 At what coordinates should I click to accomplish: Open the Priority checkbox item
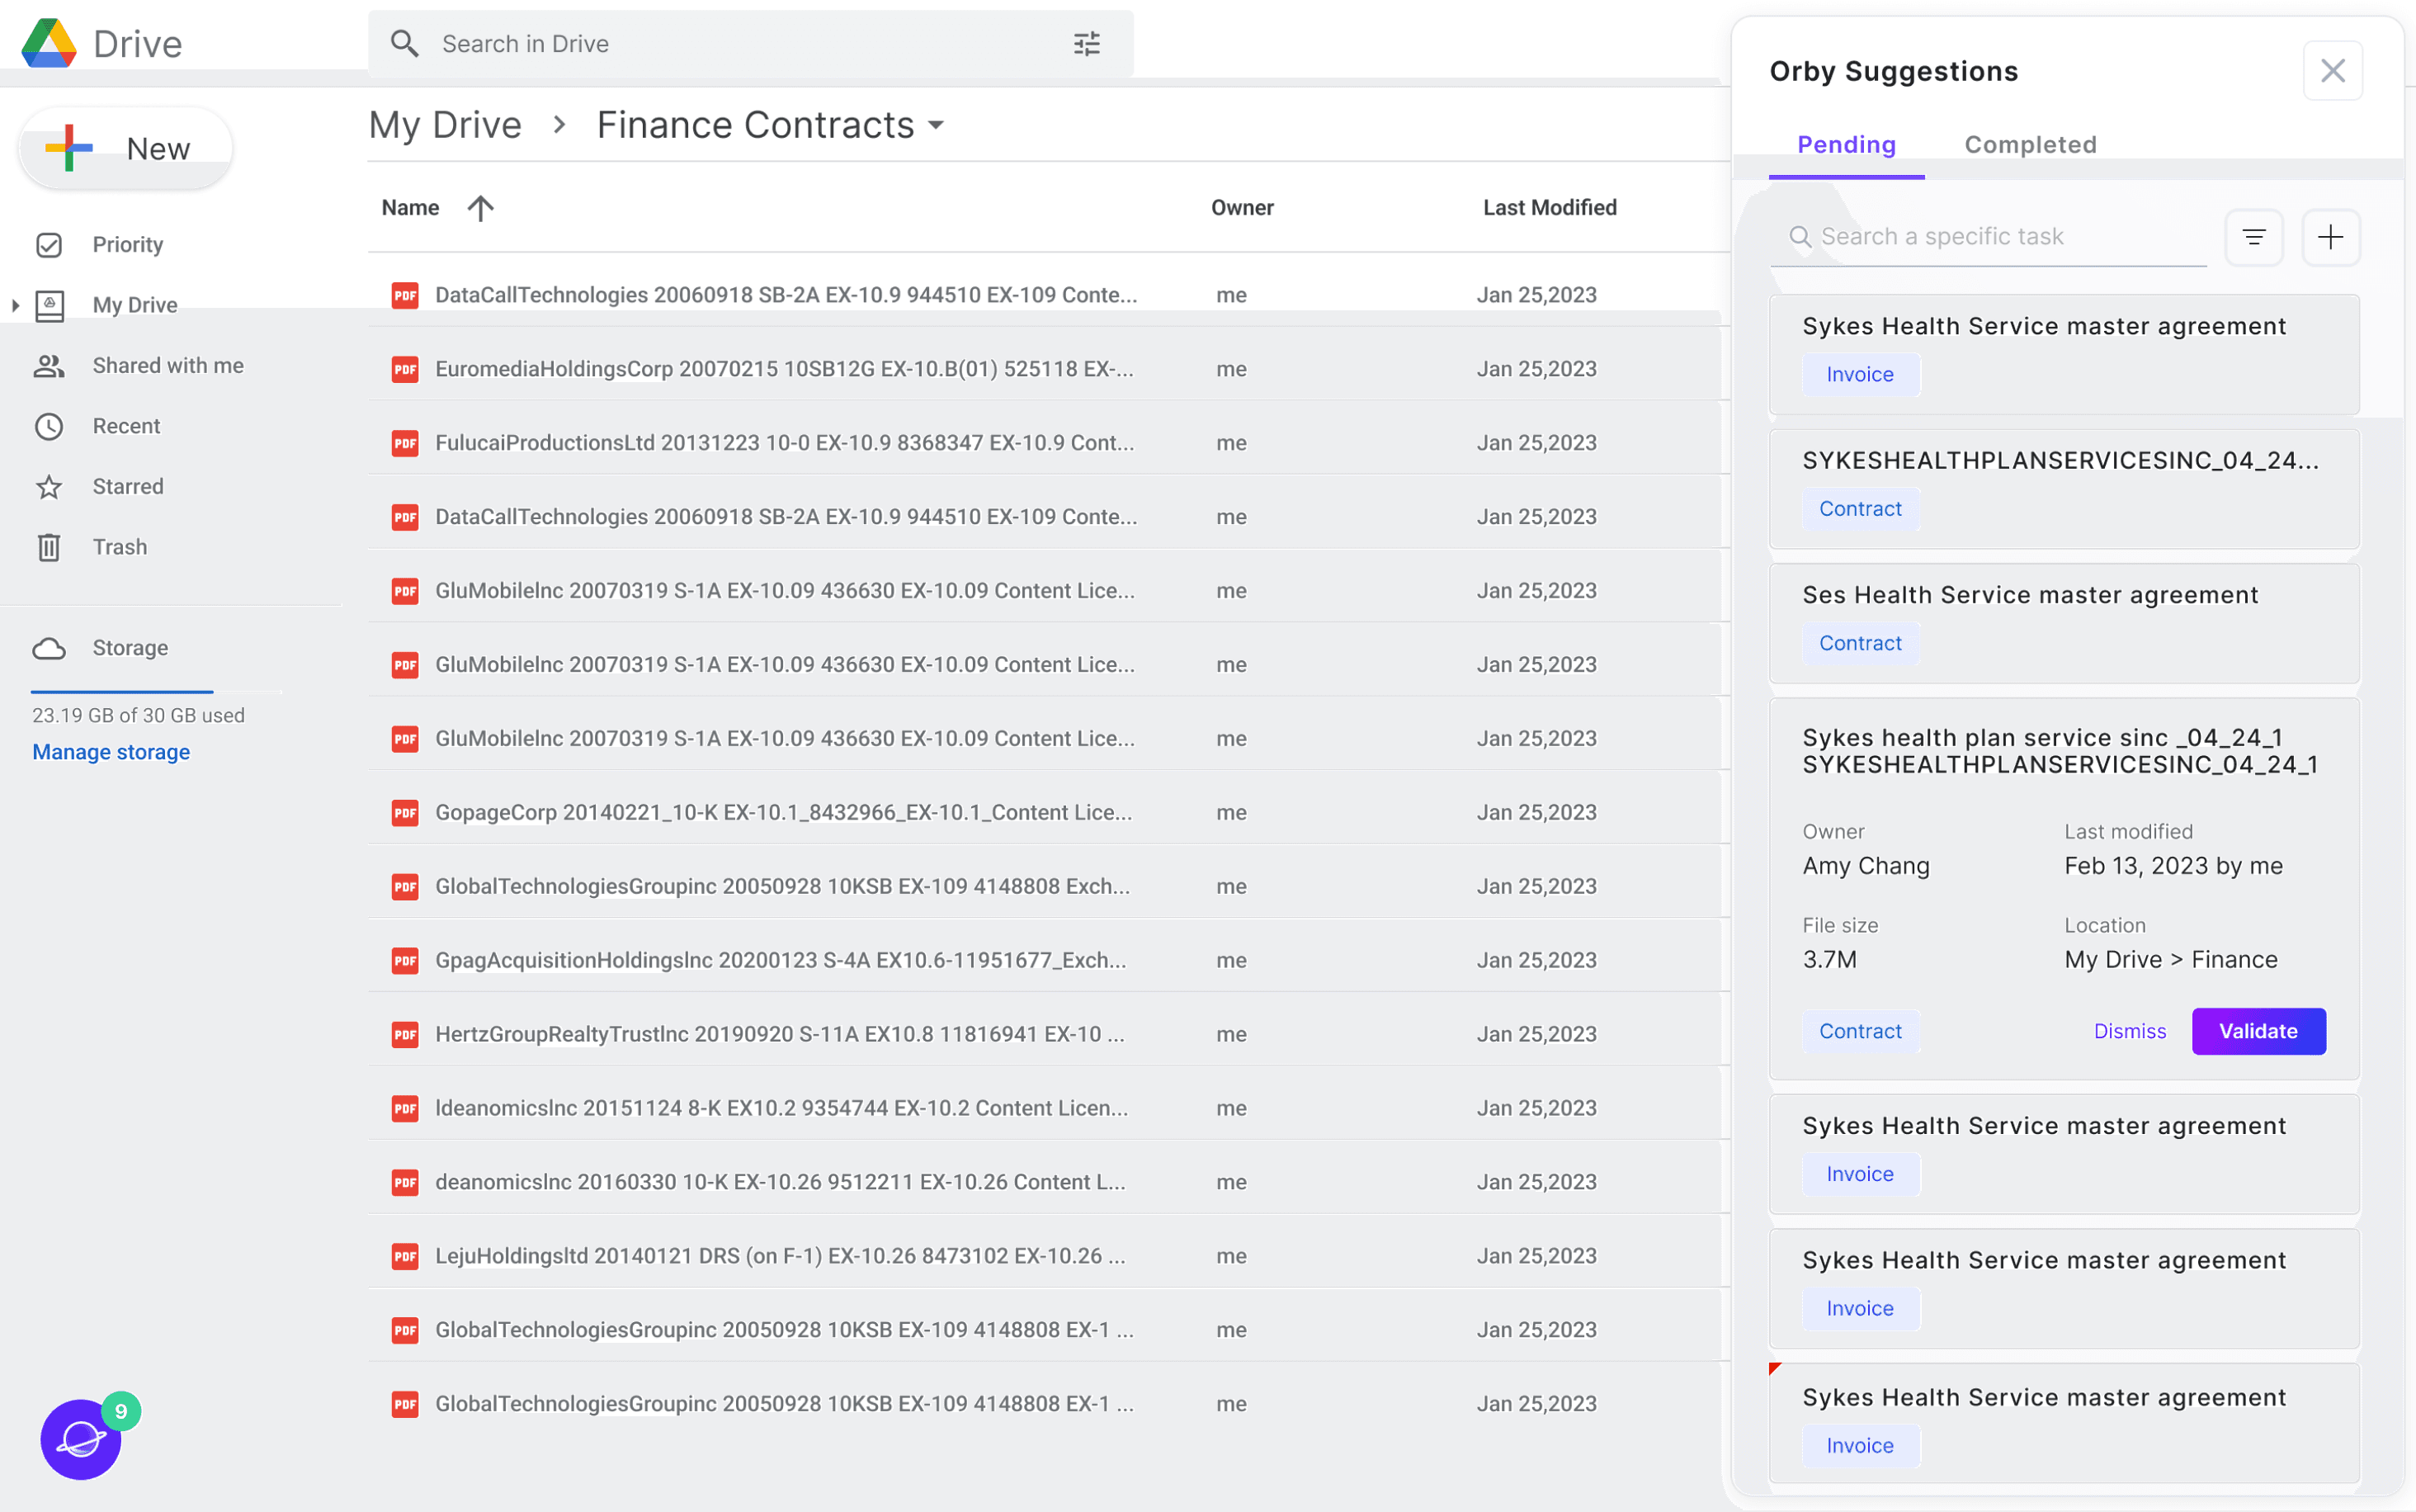pos(49,245)
